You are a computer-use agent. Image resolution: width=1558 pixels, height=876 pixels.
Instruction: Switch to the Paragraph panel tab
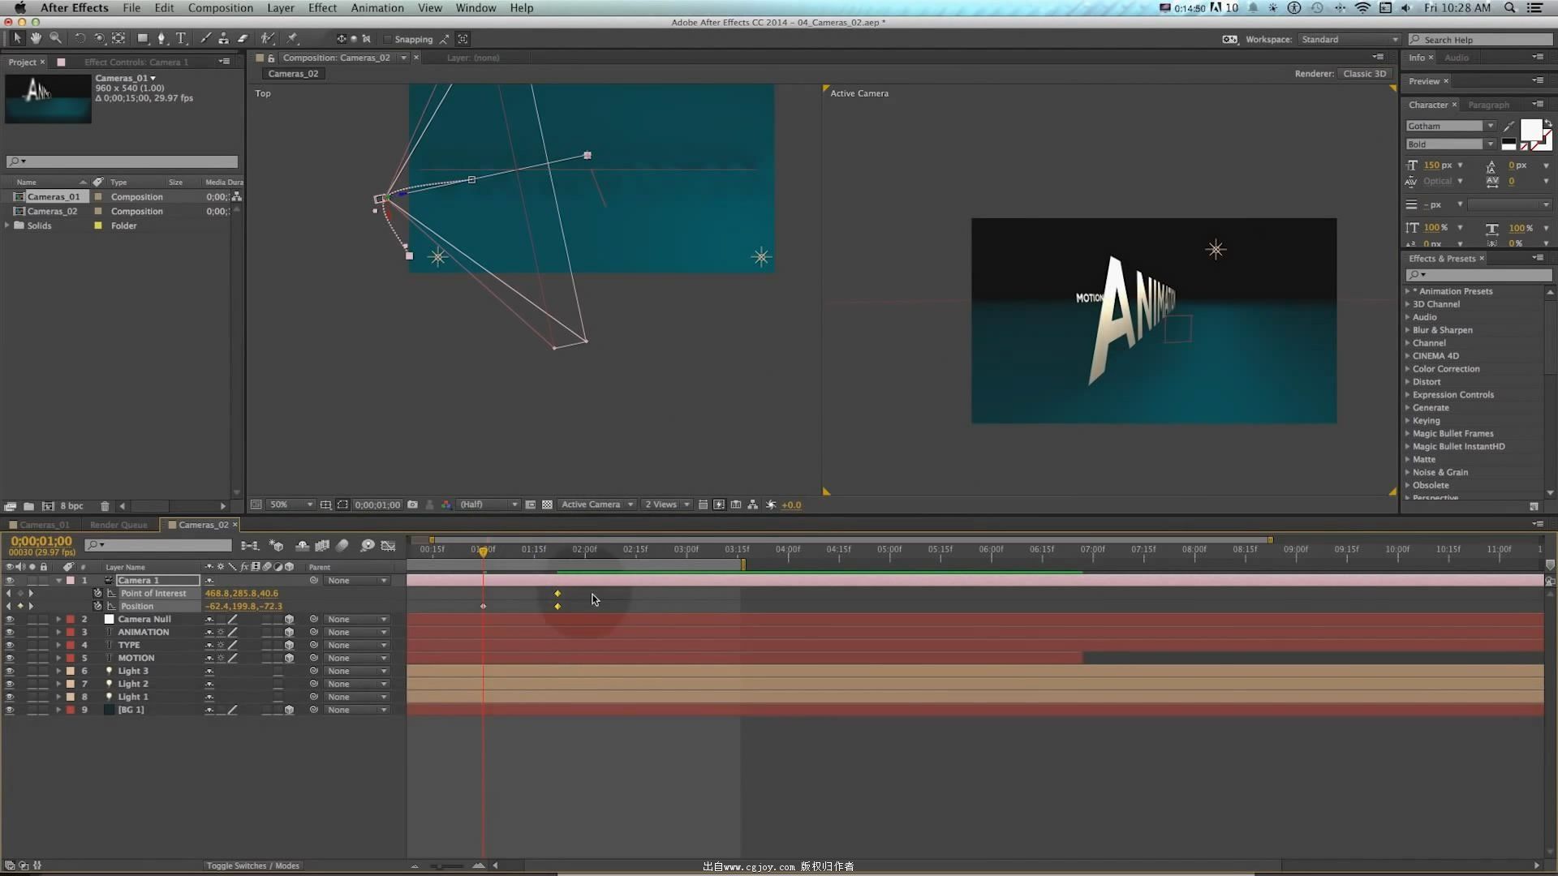point(1488,105)
